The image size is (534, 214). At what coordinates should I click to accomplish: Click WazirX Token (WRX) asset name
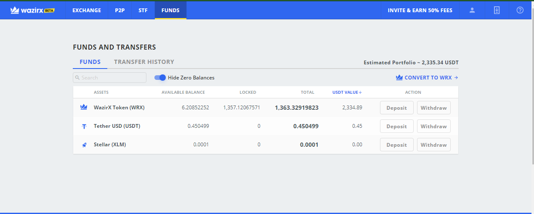coord(119,108)
